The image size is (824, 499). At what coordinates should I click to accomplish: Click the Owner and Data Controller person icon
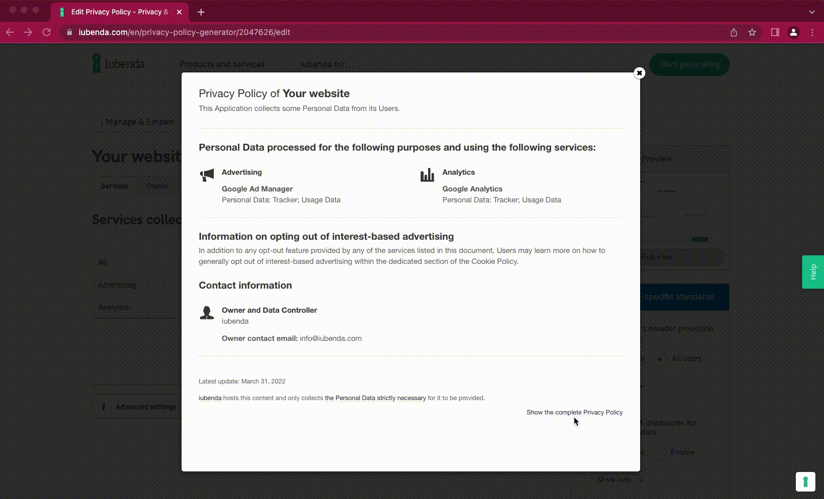tap(207, 313)
